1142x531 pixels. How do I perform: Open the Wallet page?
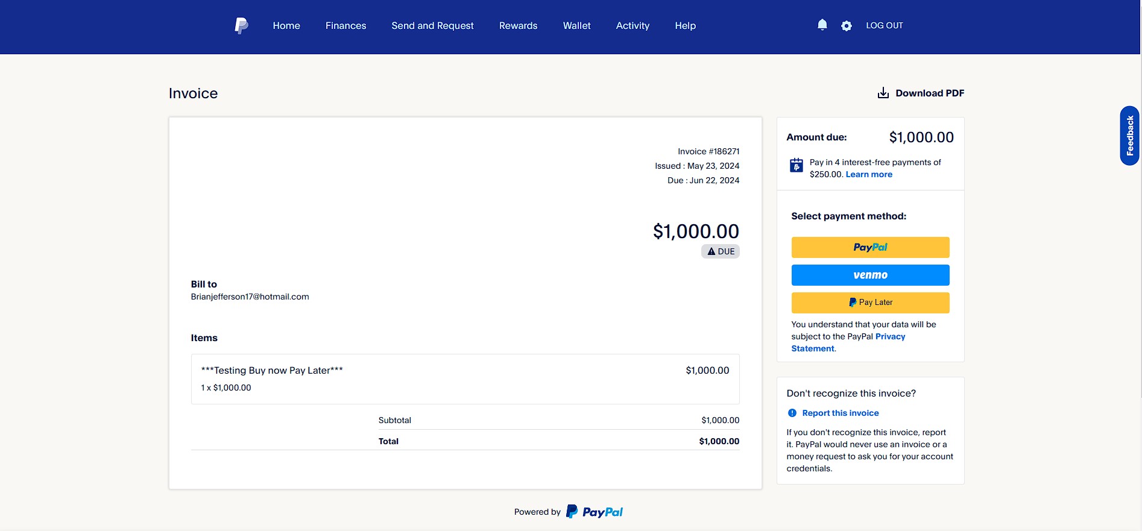(576, 25)
